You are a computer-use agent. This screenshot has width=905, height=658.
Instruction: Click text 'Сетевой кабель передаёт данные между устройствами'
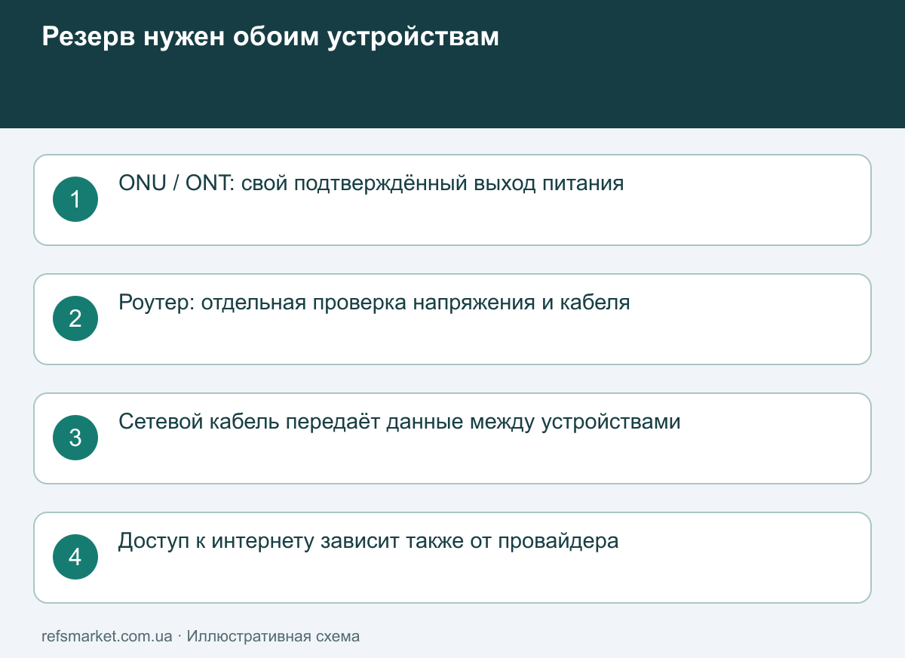(400, 422)
